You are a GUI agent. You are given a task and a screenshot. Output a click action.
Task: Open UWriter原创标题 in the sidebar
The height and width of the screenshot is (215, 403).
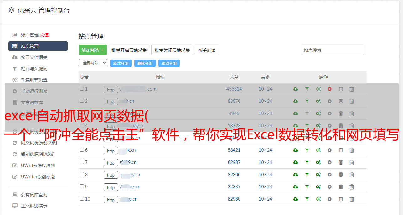[38, 177]
